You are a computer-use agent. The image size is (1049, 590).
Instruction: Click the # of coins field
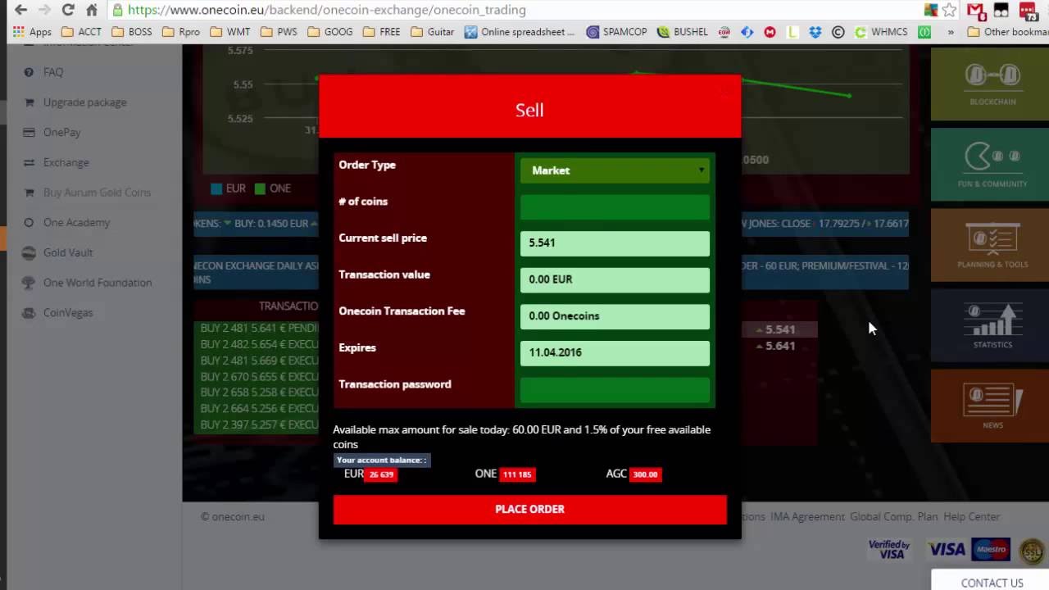click(x=615, y=206)
